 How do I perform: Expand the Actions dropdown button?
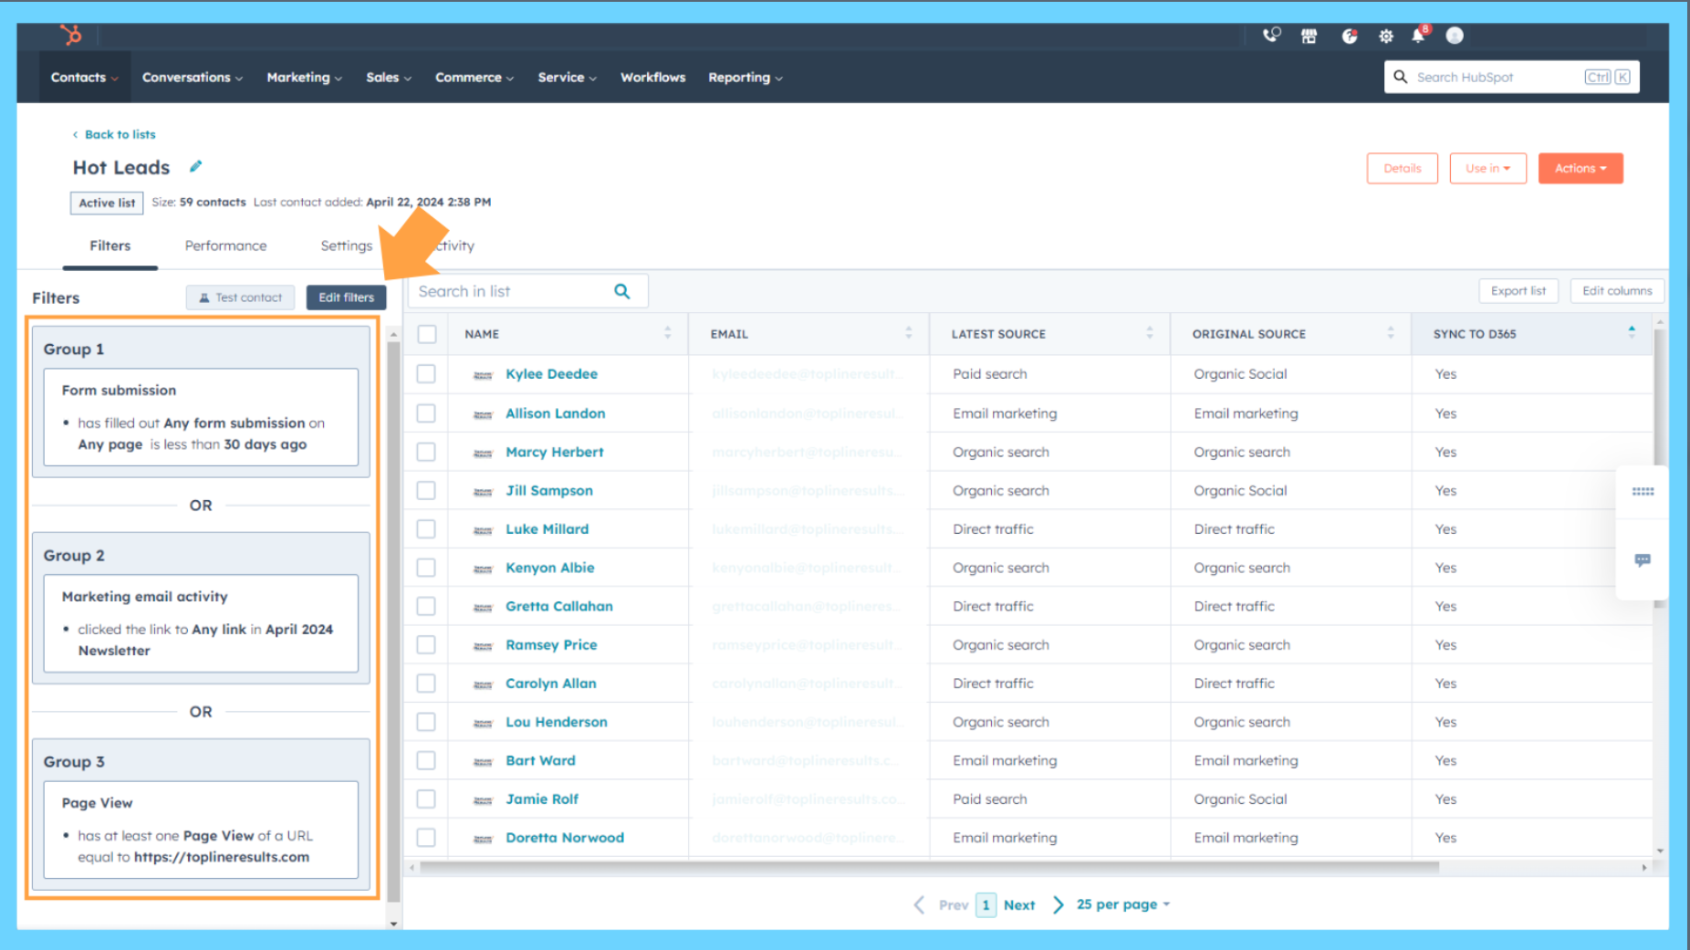click(x=1580, y=168)
